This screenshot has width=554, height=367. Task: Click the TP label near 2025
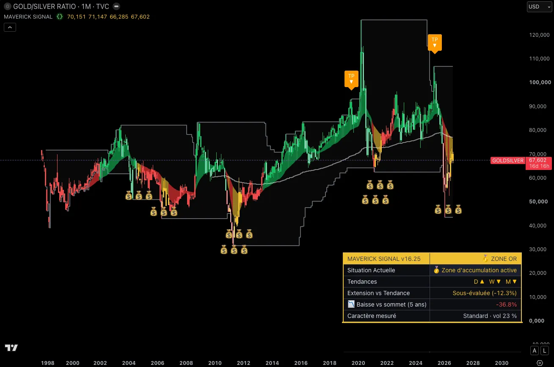(435, 44)
